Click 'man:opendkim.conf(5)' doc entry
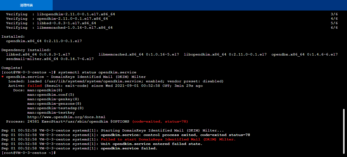 51,95
